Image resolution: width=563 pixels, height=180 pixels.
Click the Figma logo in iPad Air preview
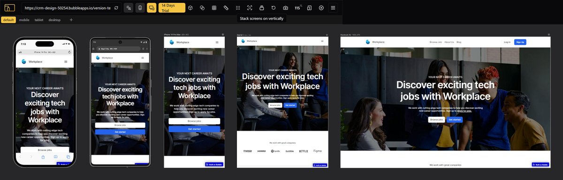[x=318, y=151]
